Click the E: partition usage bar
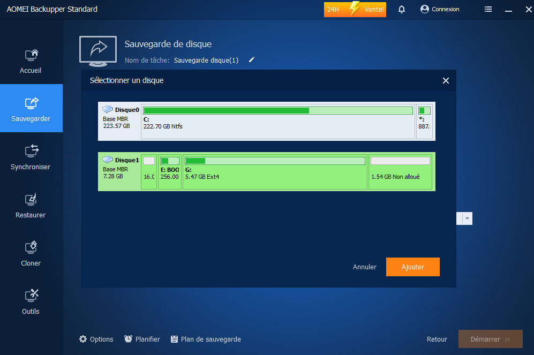This screenshot has width=534, height=355. pos(170,161)
